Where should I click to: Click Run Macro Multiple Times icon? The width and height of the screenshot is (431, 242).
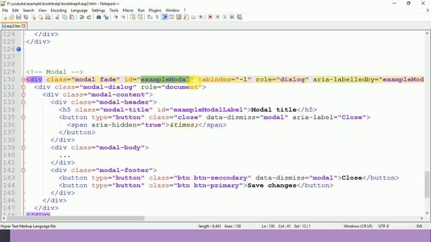232,17
